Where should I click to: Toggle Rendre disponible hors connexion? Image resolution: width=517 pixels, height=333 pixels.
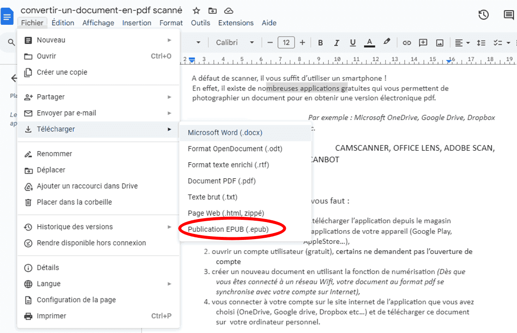(98, 243)
